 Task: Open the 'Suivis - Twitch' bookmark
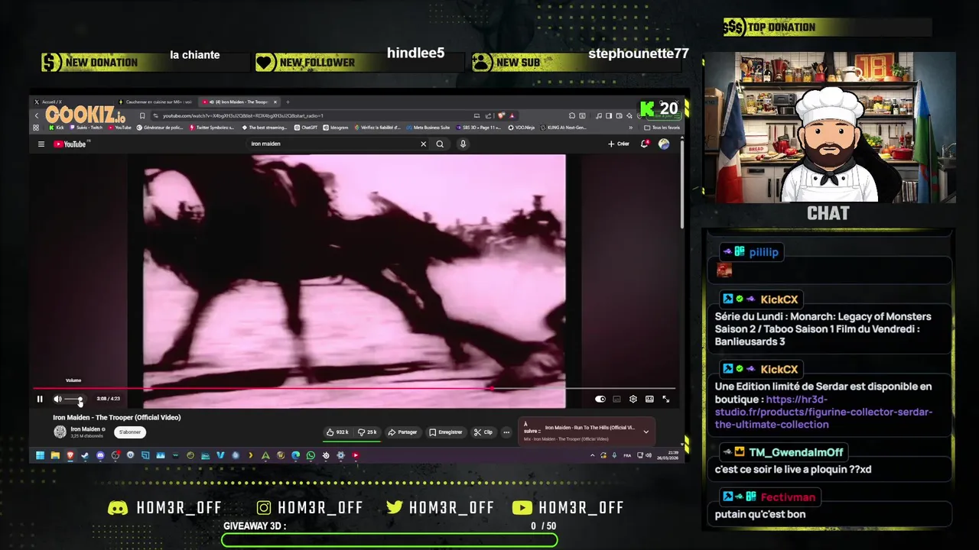(85, 128)
